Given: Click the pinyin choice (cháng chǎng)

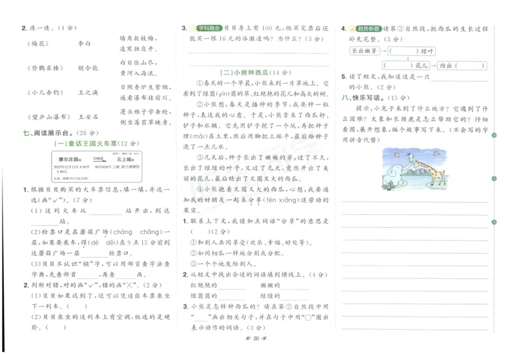Looking at the screenshot, I should [136, 232].
